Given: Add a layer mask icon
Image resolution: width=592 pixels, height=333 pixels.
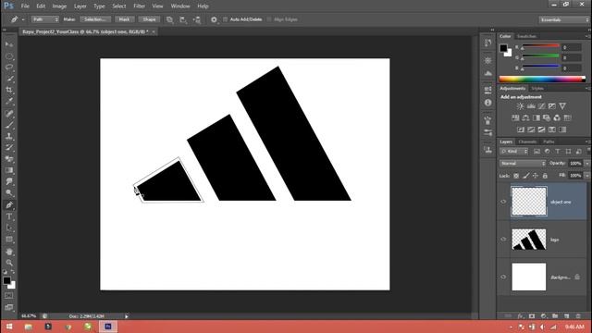Looking at the screenshot, I should point(532,316).
